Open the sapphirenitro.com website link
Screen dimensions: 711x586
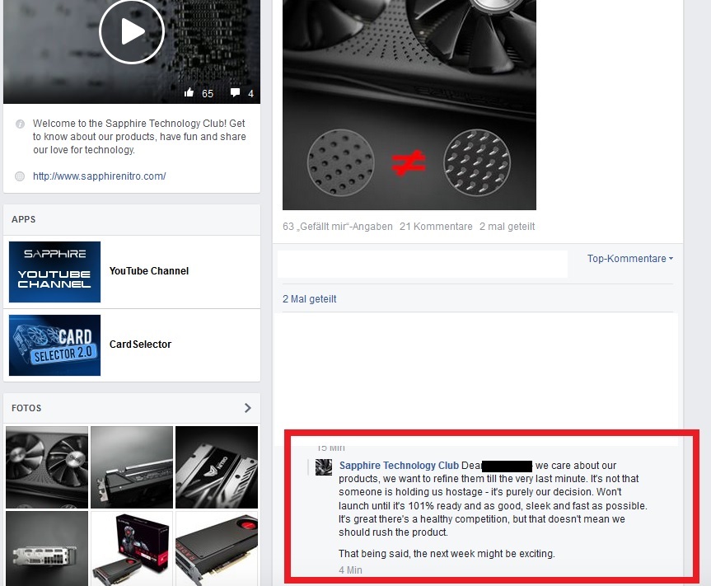pos(100,176)
